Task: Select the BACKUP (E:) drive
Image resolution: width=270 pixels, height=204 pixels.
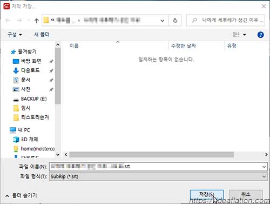Action: click(x=30, y=99)
